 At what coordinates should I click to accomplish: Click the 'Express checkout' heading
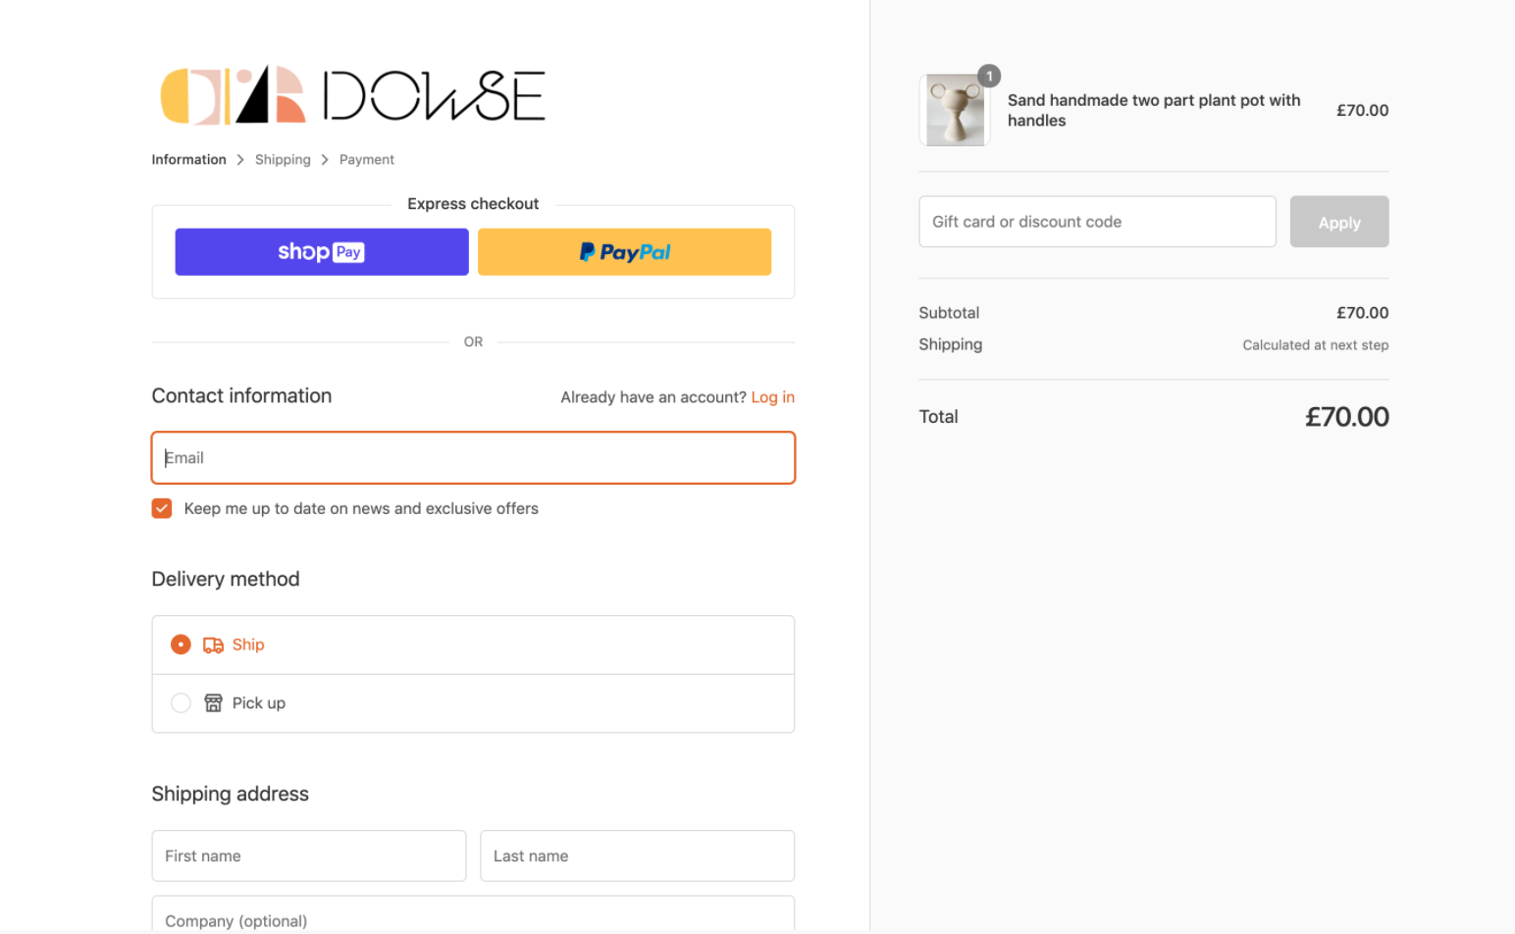(x=473, y=204)
